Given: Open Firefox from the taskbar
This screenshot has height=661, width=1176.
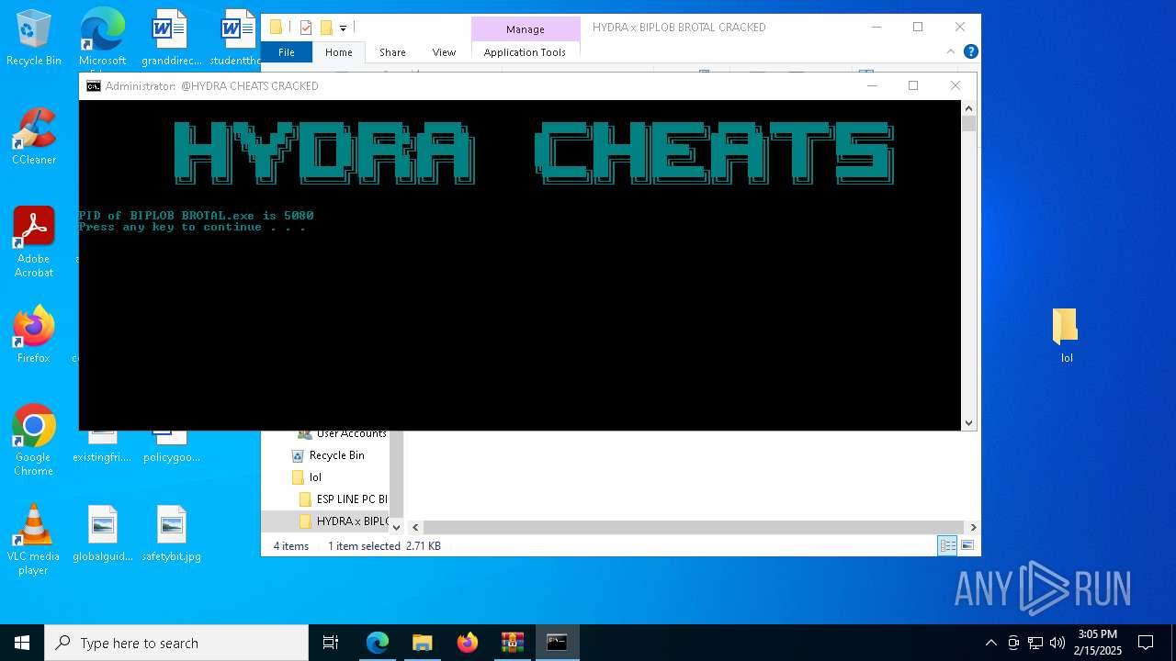Looking at the screenshot, I should point(468,643).
